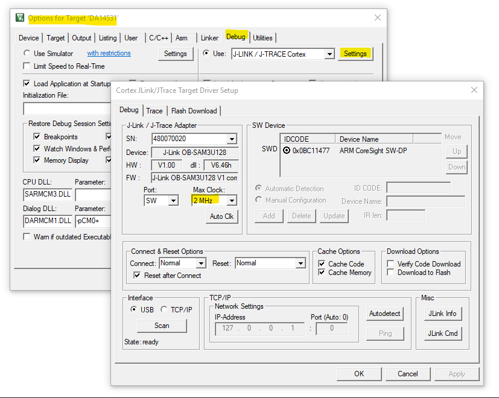Uncheck the Breakpoints checkbox

pyautogui.click(x=37, y=136)
